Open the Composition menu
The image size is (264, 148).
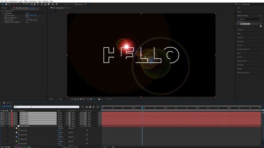pyautogui.click(x=13, y=1)
